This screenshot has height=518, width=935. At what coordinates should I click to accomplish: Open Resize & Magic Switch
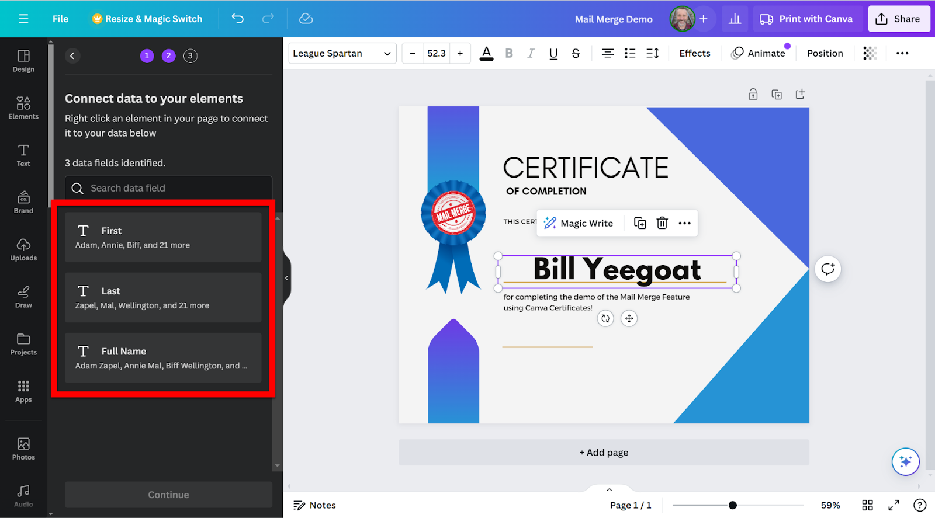147,19
